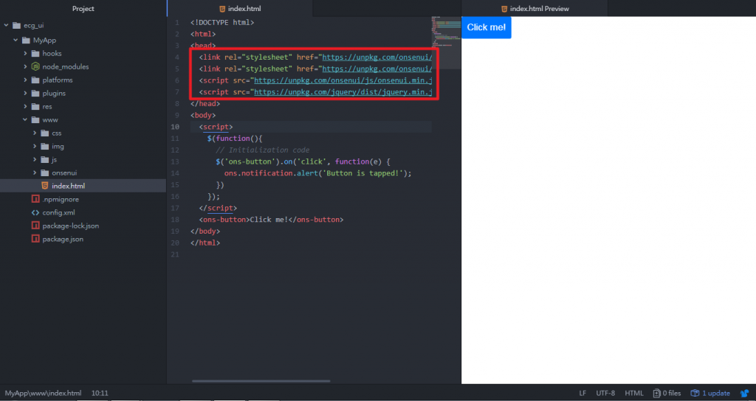Expand the res folder chevron
This screenshot has height=401, width=756.
pyautogui.click(x=25, y=106)
